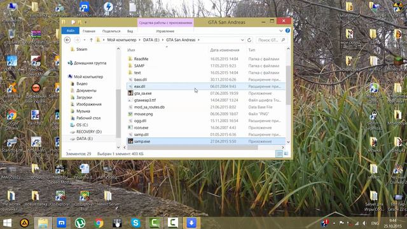Viewport: 407px width, 229px height.
Task: Click the file list vertical scrollbar
Action: pyautogui.click(x=288, y=86)
